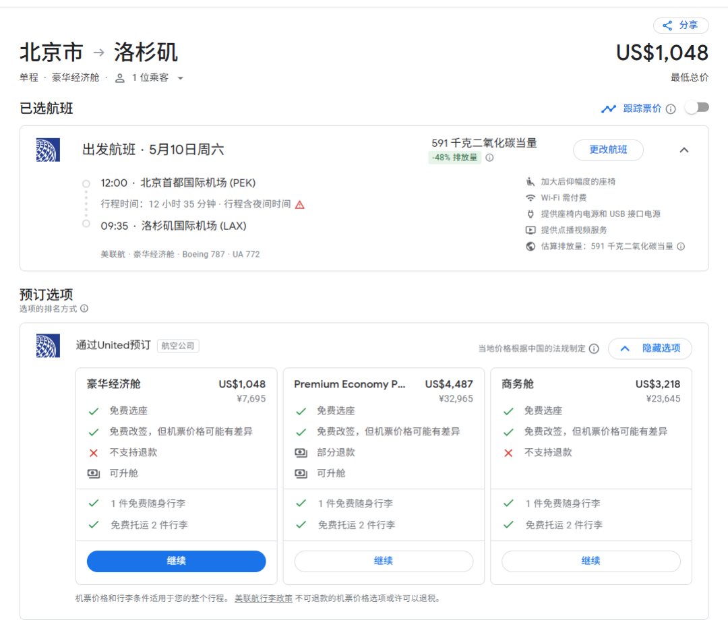Click blue 继续 button for 豪华经济舱
The width and height of the screenshot is (728, 620).
(x=177, y=561)
